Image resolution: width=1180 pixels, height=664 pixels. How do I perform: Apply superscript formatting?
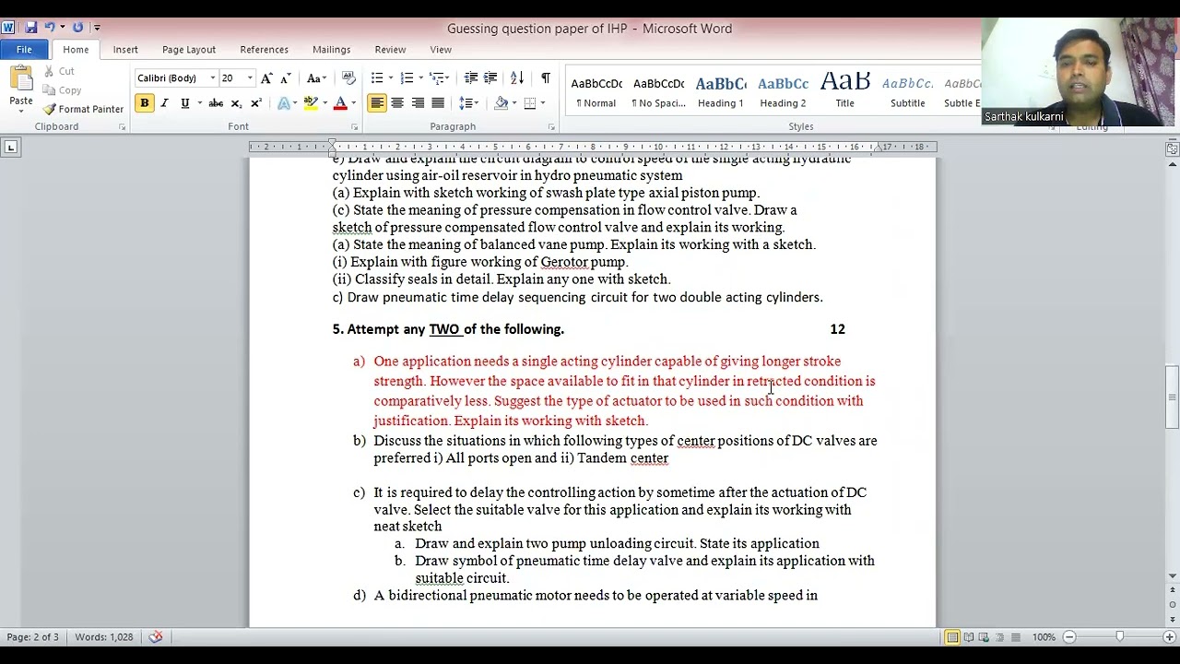click(255, 103)
